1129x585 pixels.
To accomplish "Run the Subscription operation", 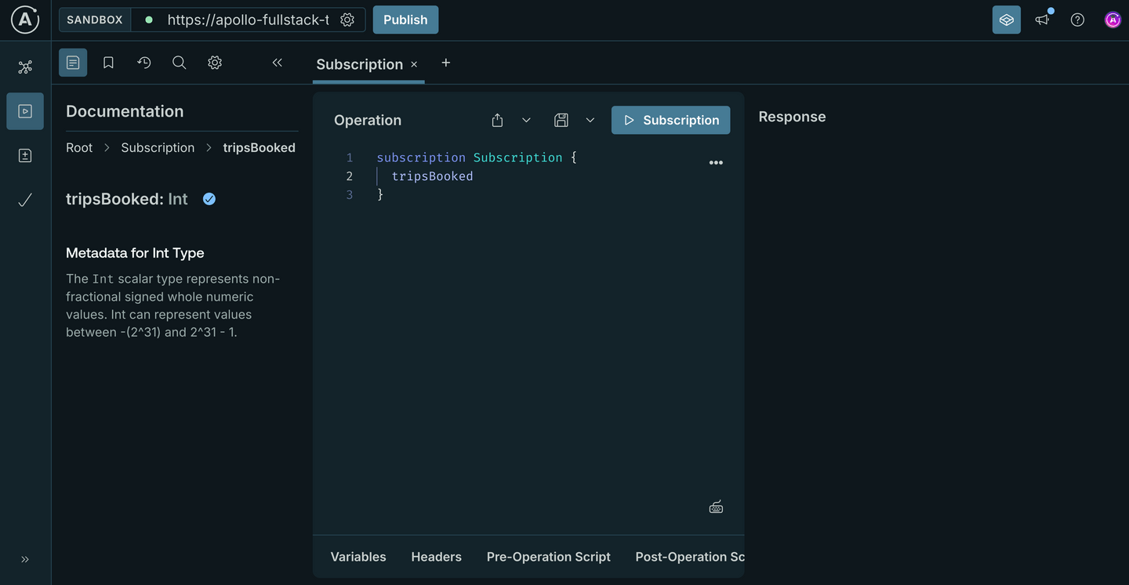I will click(x=670, y=120).
